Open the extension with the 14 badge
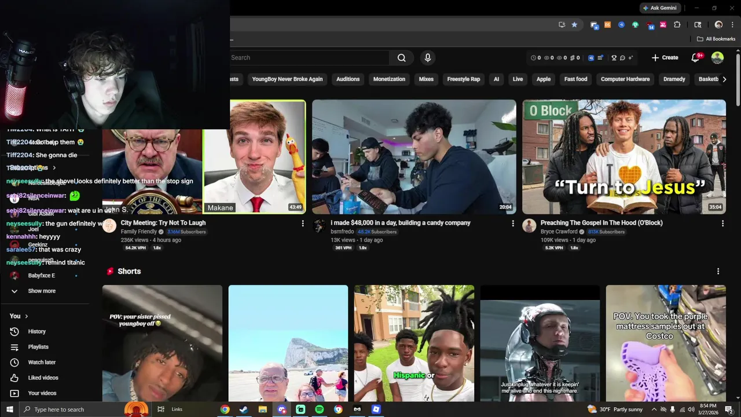The width and height of the screenshot is (741, 417). pos(650,24)
